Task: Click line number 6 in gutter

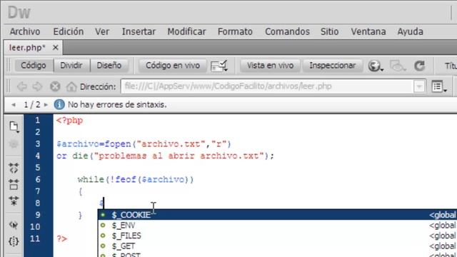Action: [x=38, y=179]
